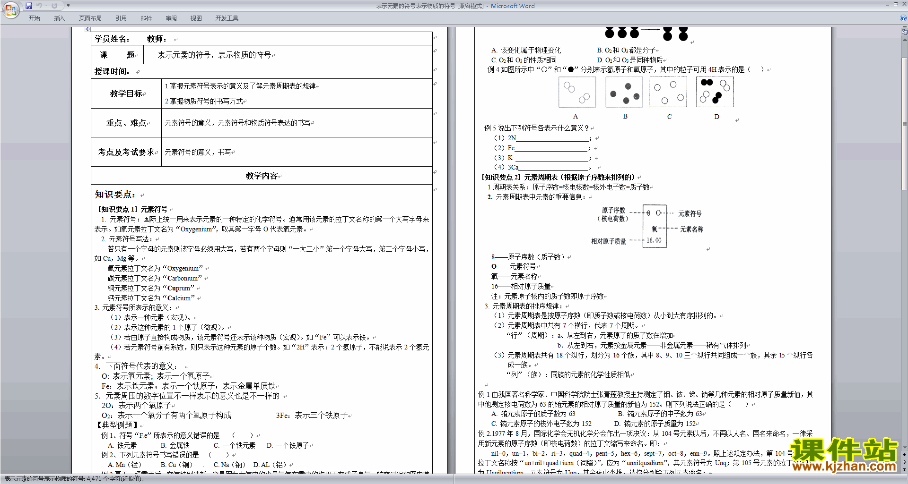The width and height of the screenshot is (908, 484).
Task: Click the 授课时间 row
Action: [262, 71]
